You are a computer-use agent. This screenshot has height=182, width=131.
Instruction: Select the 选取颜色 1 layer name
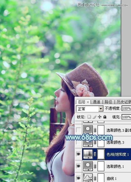coord(115,167)
